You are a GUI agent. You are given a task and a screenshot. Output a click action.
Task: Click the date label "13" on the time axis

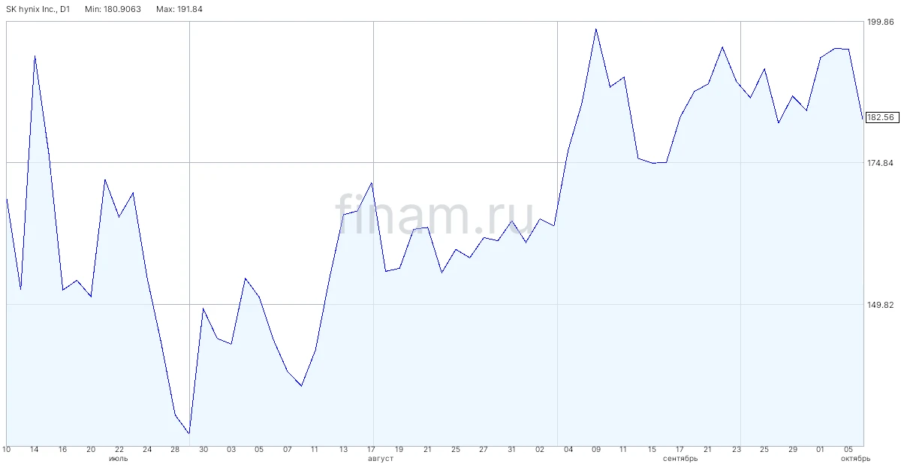point(343,450)
